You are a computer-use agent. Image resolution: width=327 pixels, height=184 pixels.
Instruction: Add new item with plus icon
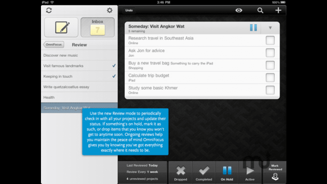278,10
